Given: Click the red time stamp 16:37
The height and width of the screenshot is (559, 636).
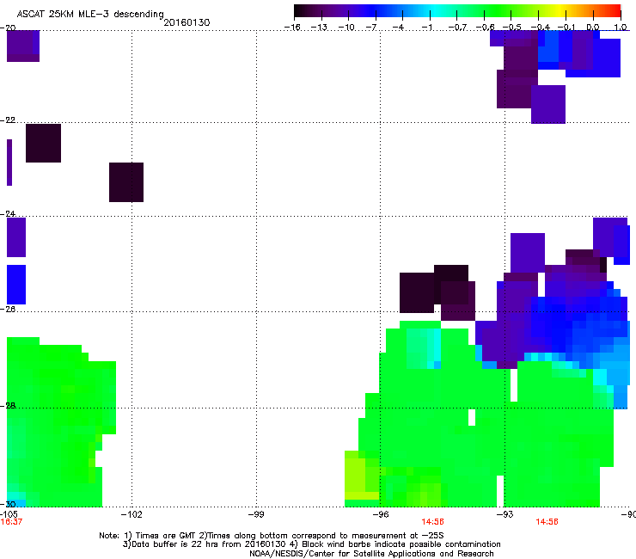Looking at the screenshot, I should [11, 522].
